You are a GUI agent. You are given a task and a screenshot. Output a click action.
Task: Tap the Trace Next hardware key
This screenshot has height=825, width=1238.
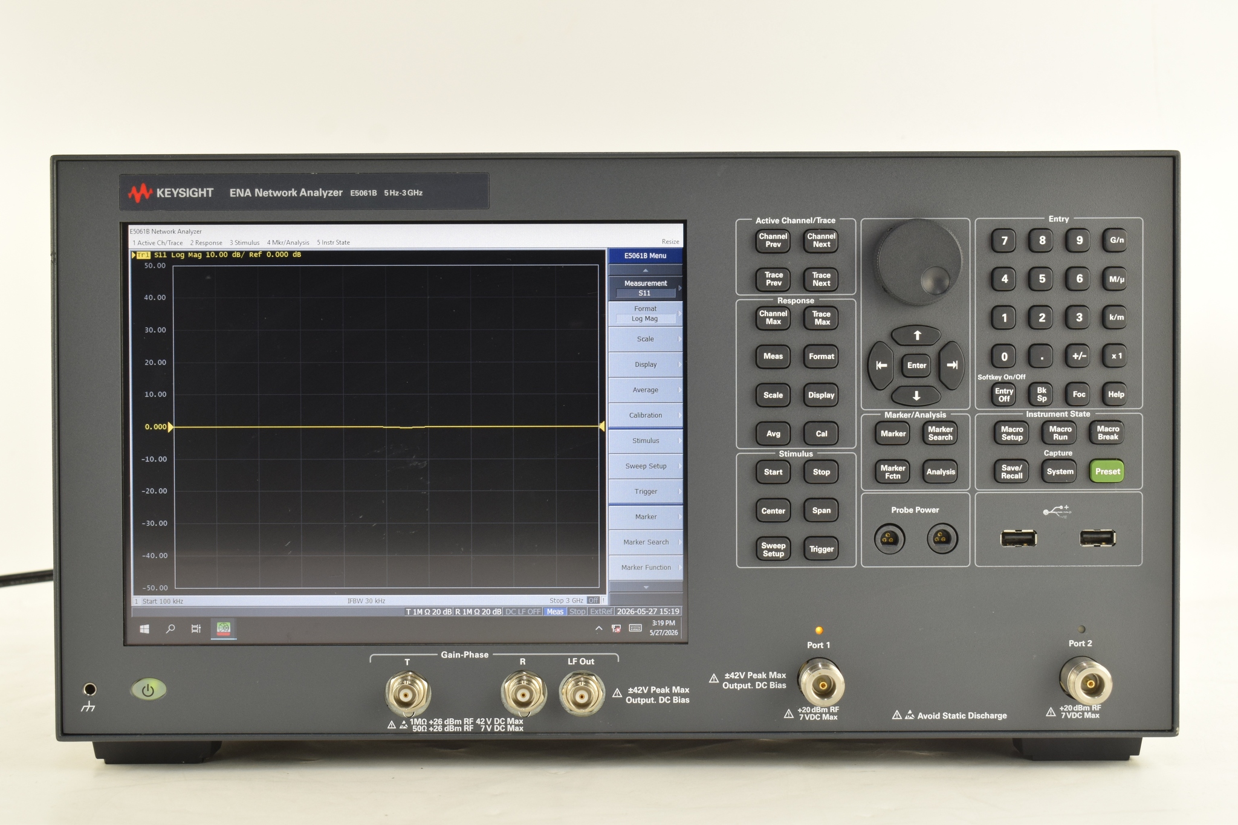coord(821,279)
